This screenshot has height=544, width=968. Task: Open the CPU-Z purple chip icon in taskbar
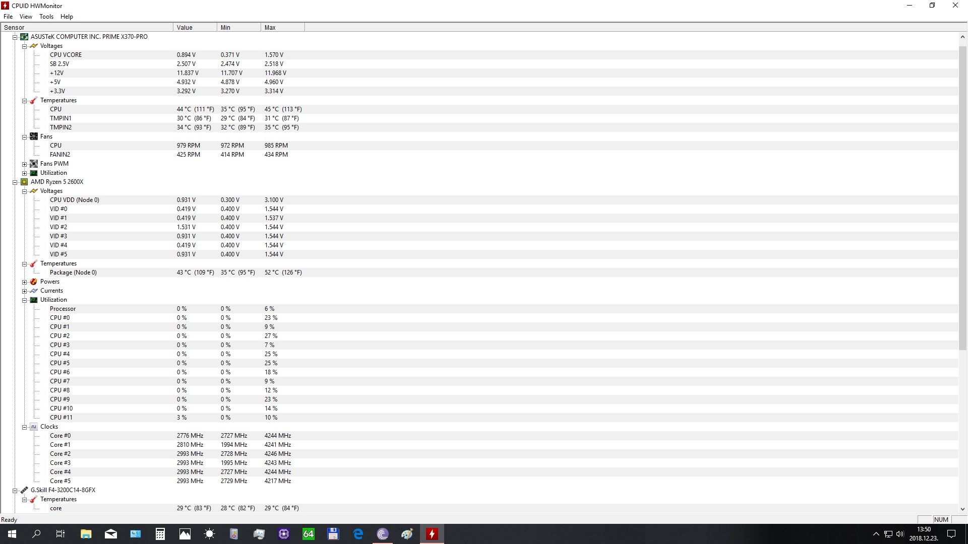coord(284,534)
